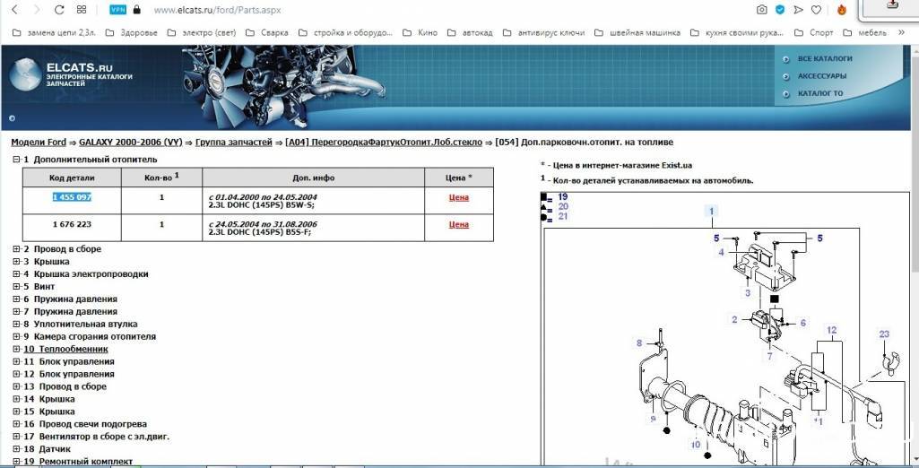Expand item 17 'Вентилятор в сборе с эл.двиг.'
This screenshot has height=468, width=919.
click(15, 437)
